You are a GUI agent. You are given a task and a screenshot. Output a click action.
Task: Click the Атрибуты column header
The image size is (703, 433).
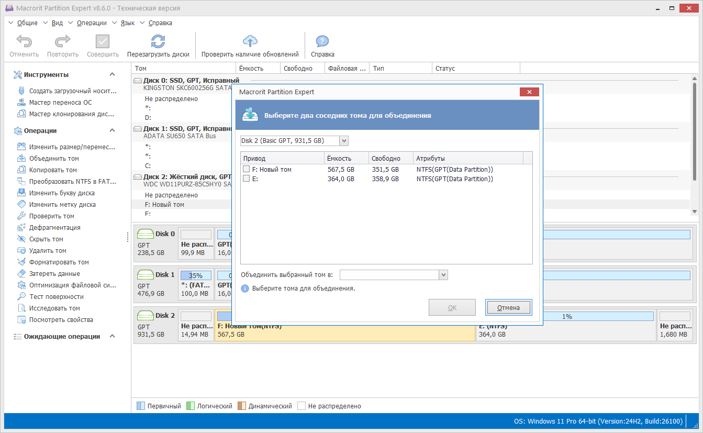468,159
